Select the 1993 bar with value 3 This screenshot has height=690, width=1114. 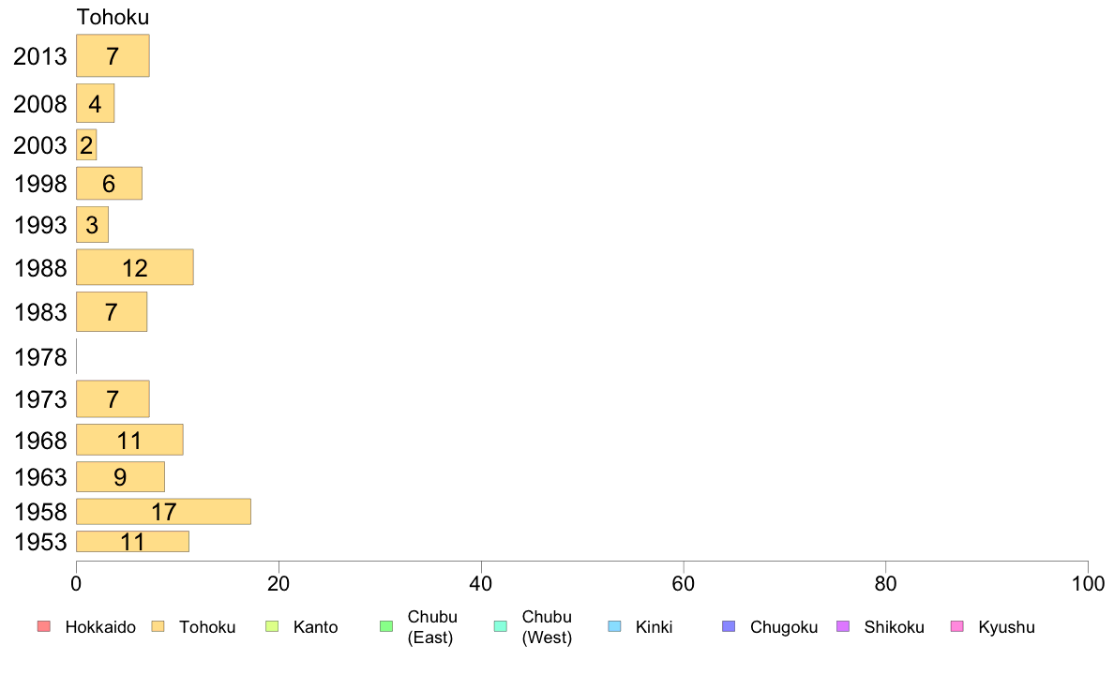[92, 225]
